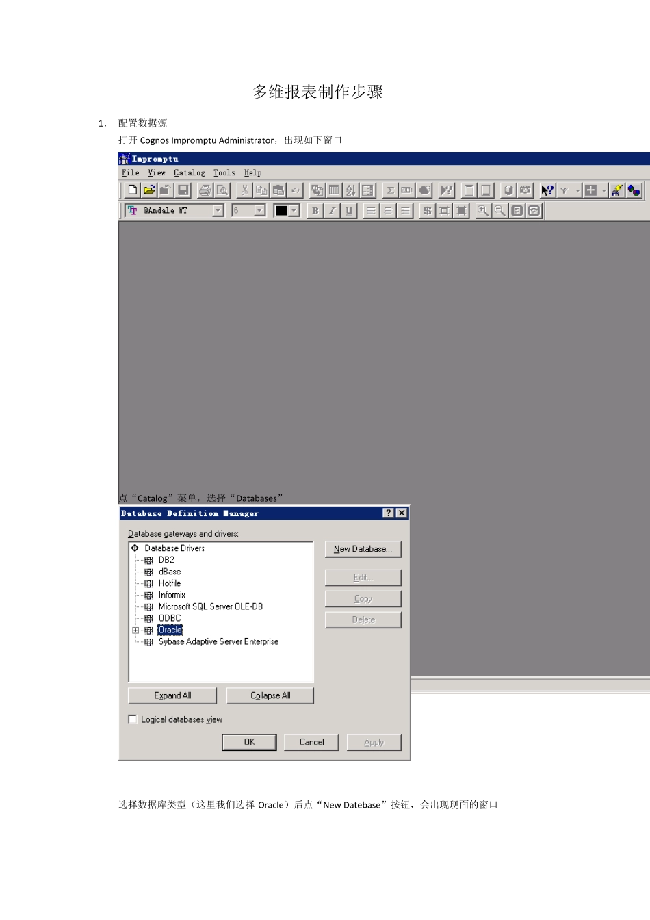Click the OK button
Viewport: 650px width, 920px height.
point(249,742)
